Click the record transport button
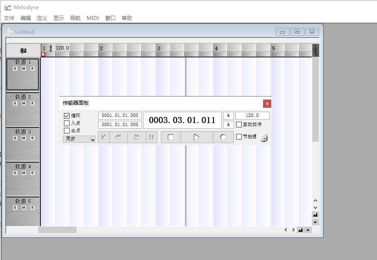Screen dimensions: 377x260 223,137
